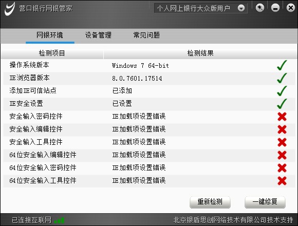Click green checkmark beside IE浏览器版本
298x226 pixels.
[x=282, y=78]
